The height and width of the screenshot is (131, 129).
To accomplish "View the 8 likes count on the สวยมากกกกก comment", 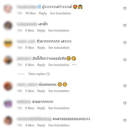I will click(x=30, y=108).
